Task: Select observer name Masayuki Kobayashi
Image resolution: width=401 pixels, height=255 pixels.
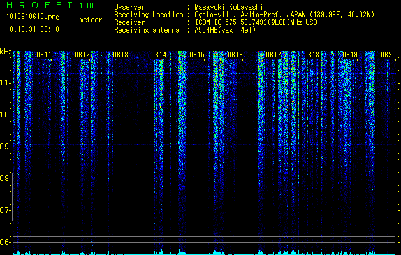Action: 229,7
